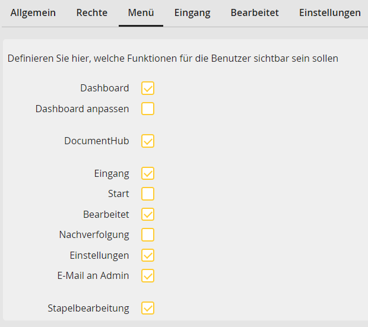Switch to the Einstellungen tab

pos(329,12)
